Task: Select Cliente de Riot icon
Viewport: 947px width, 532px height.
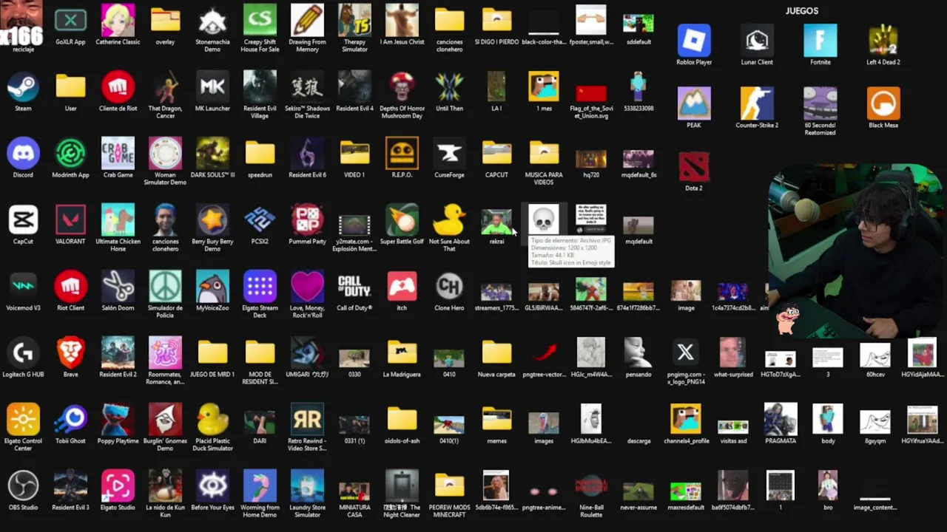Action: 118,87
